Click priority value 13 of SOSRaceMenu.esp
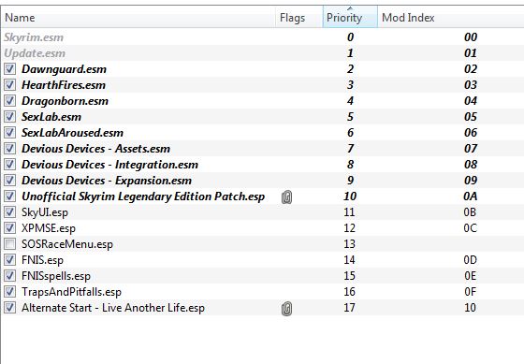Viewport: 524px width, 364px height. (350, 244)
